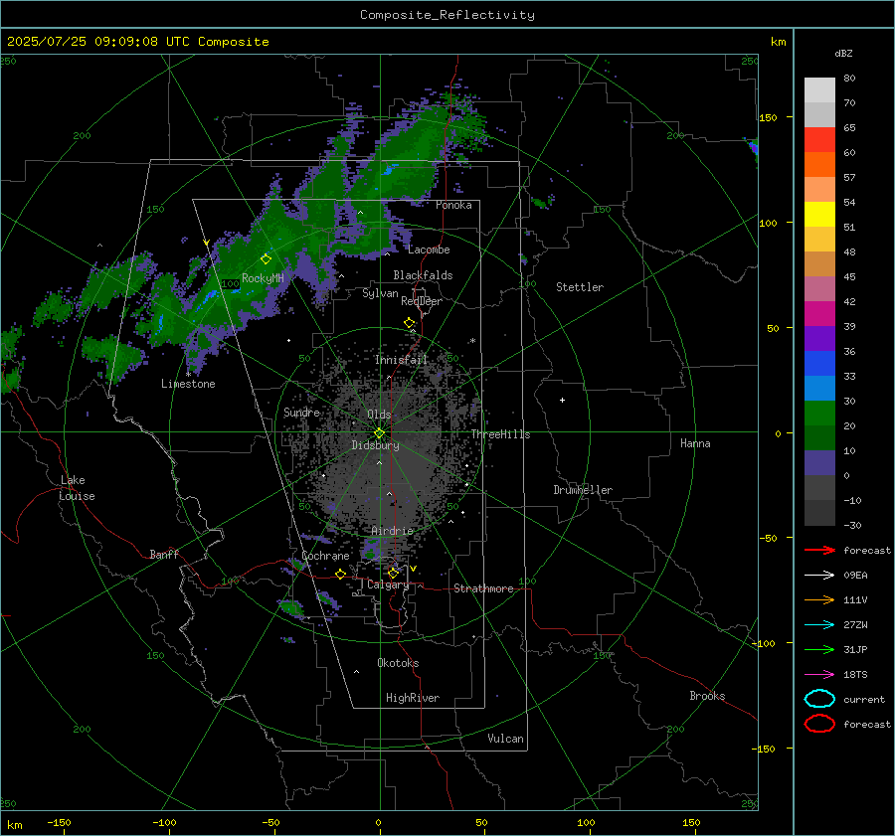Click the Okotoks label
The height and width of the screenshot is (836, 895).
(398, 663)
